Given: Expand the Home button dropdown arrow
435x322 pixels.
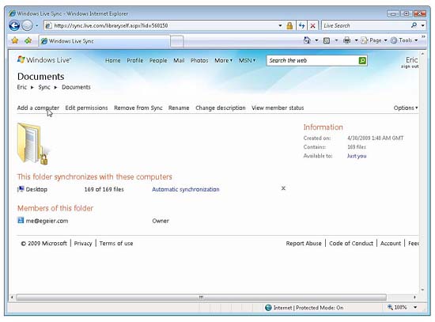Looking at the screenshot, I should pyautogui.click(x=316, y=40).
